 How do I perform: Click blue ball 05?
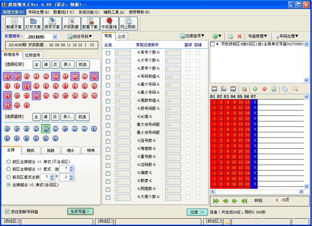46,129
